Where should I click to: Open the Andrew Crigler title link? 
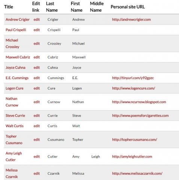[18, 19]
